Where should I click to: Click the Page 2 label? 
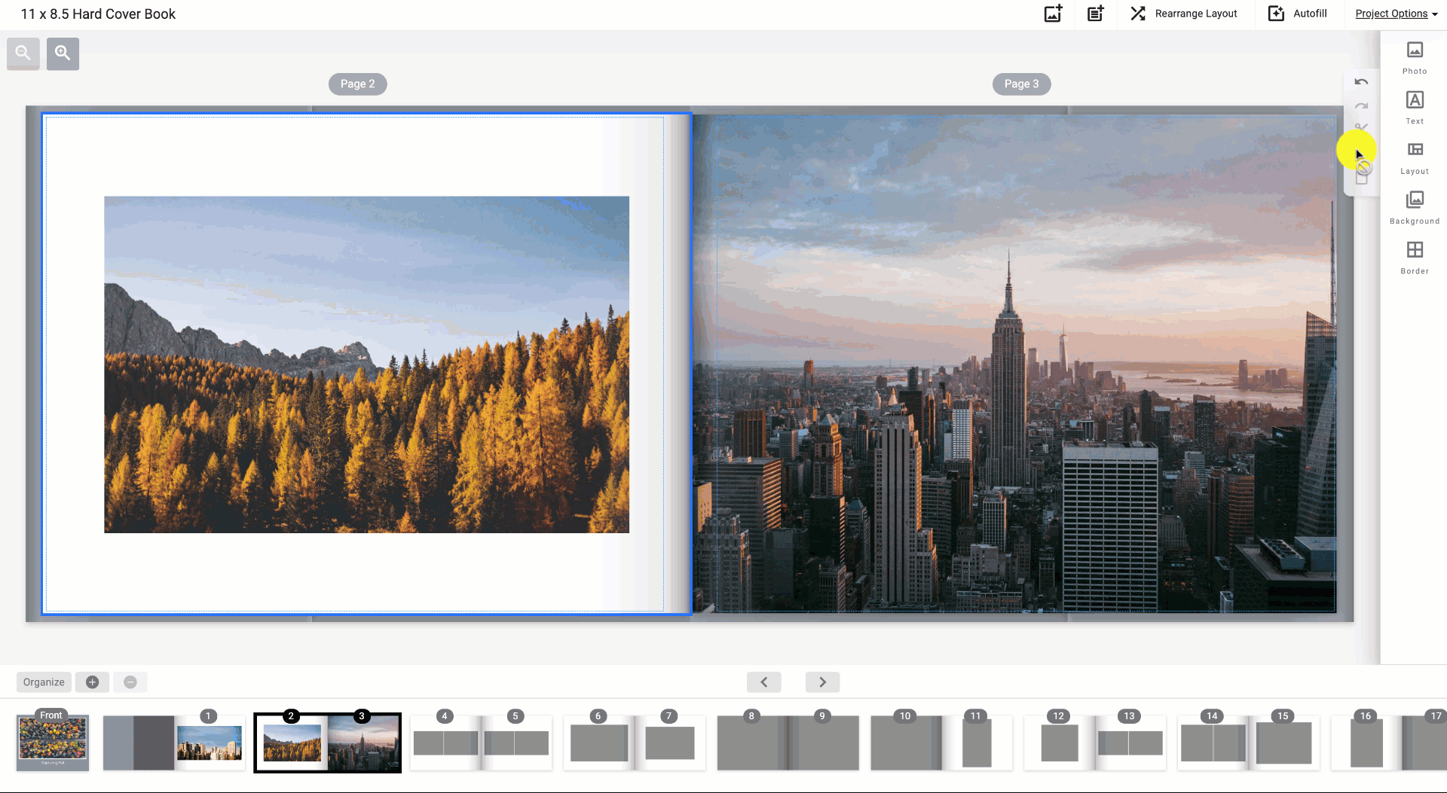[x=357, y=84]
